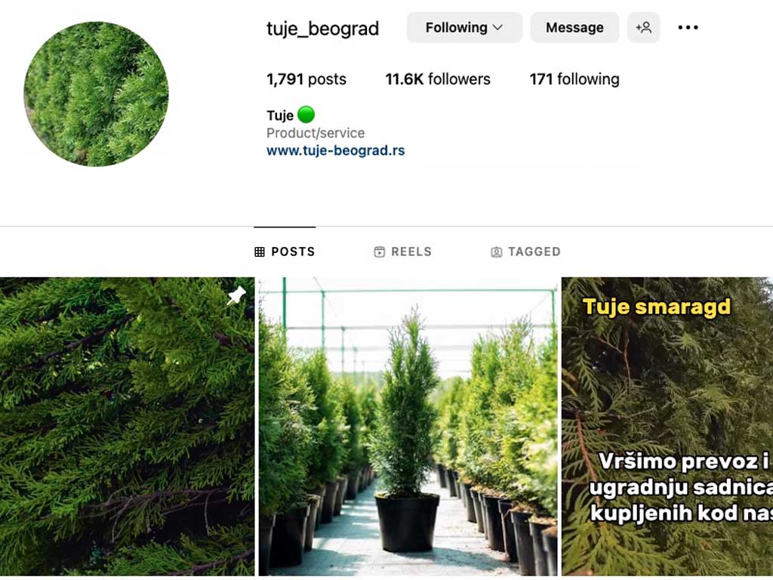Click the tagged person icon
Screen dimensions: 773x580
pos(496,252)
